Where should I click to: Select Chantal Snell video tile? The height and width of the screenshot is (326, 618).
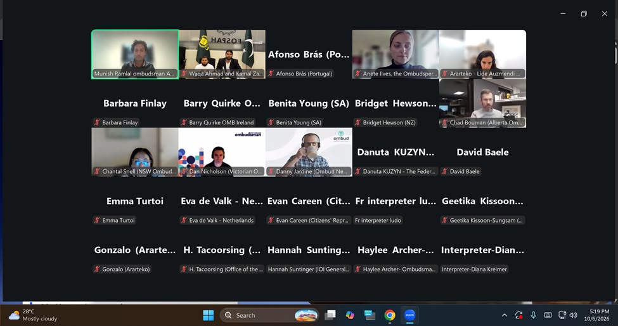[135, 152]
